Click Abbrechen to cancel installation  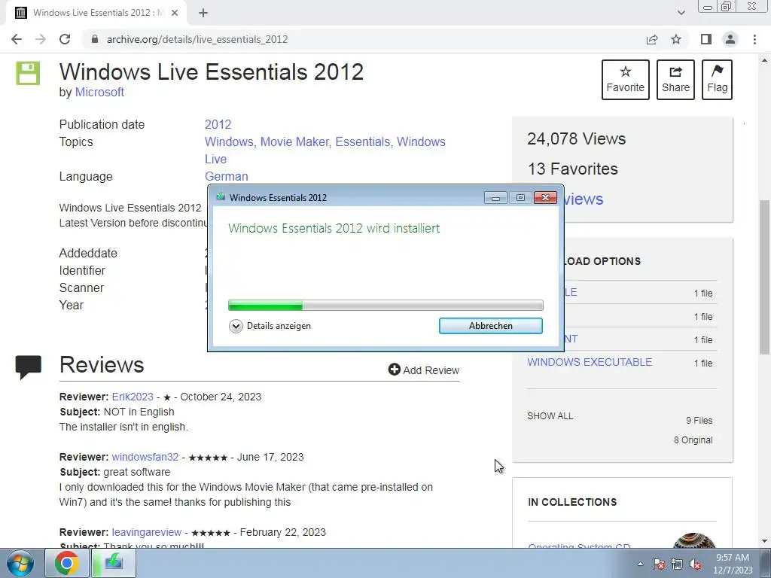(491, 326)
